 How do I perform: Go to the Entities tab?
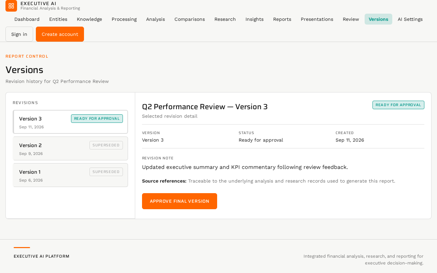tap(58, 19)
